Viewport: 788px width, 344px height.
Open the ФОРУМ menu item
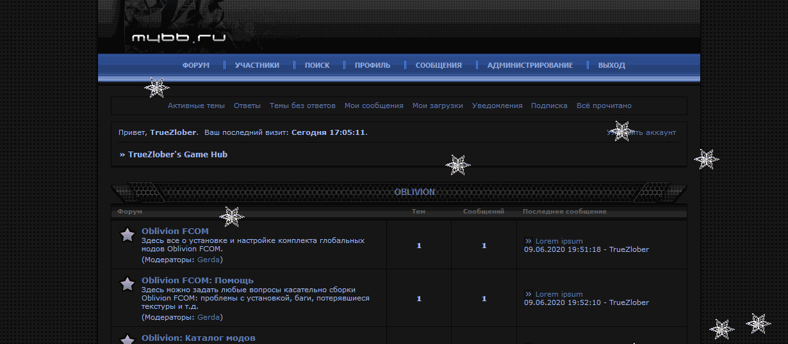195,65
